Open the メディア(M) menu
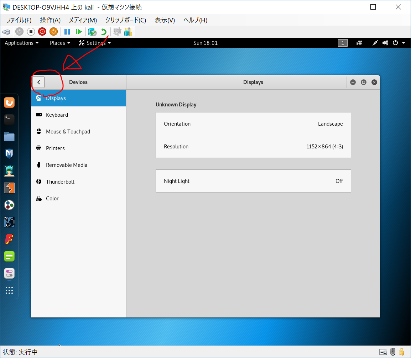Screen dimensions: 411x358 click(83, 20)
